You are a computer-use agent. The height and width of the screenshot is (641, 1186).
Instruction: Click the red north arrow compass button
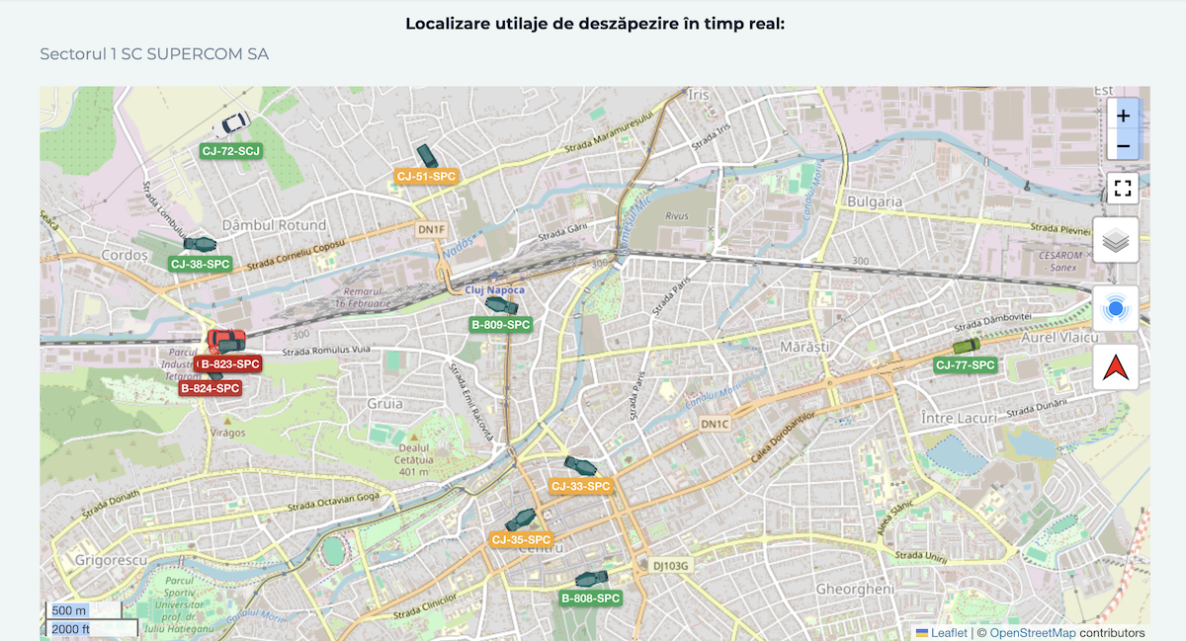tap(1116, 368)
